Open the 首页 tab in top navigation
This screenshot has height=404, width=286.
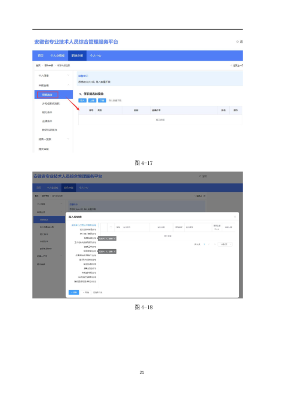(41, 56)
